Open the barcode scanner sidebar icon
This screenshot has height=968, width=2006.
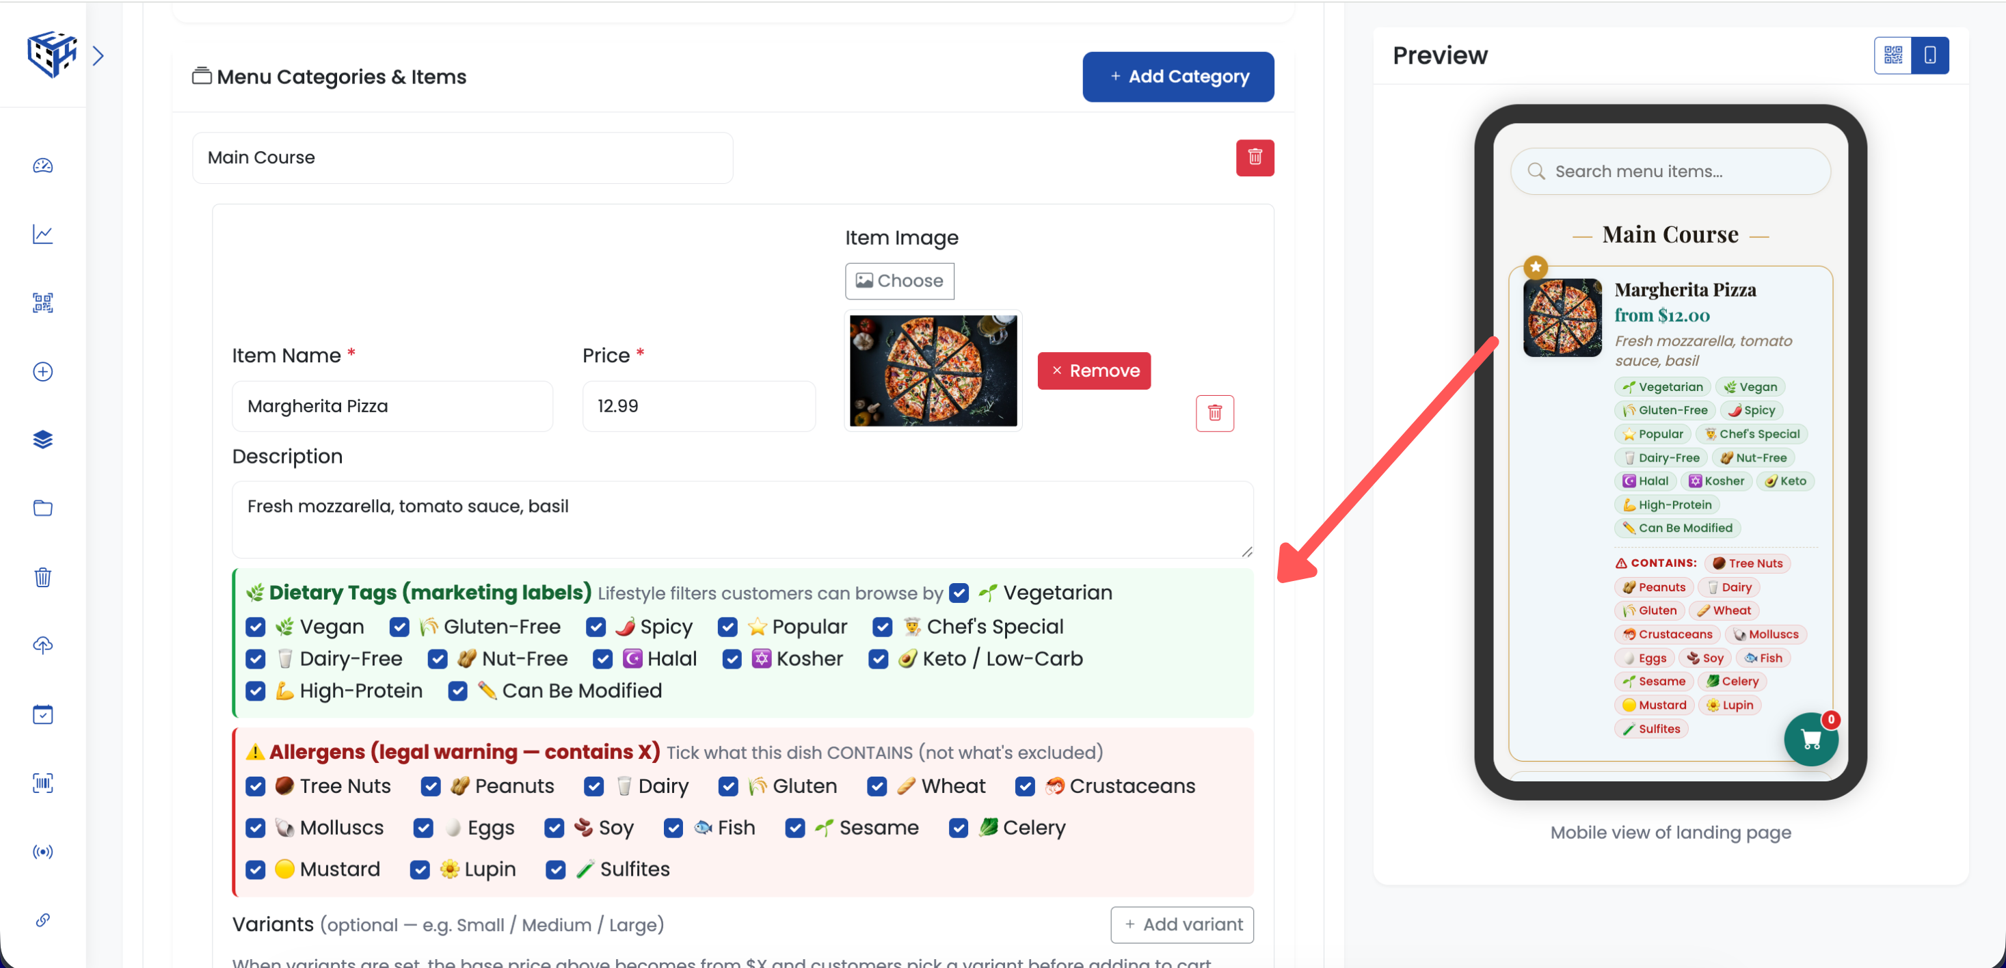pos(43,783)
